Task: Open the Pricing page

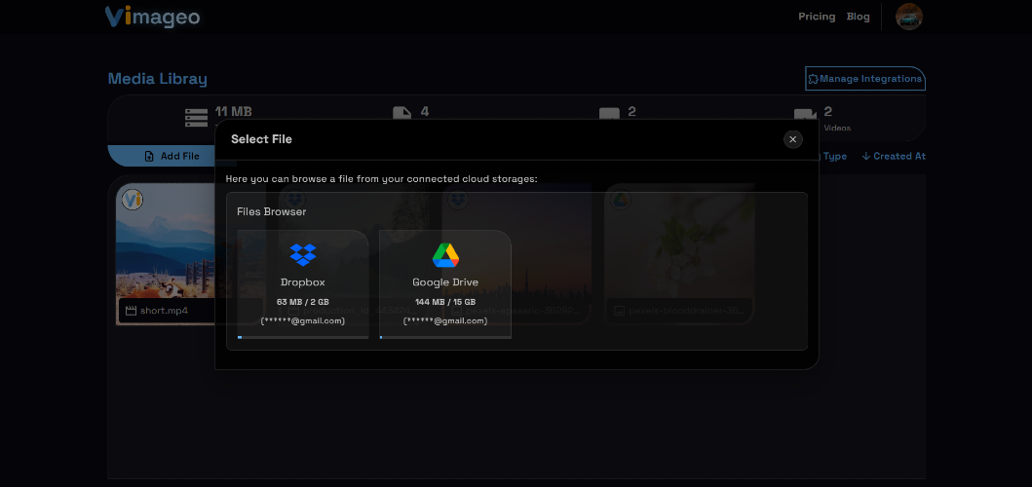Action: tap(817, 17)
